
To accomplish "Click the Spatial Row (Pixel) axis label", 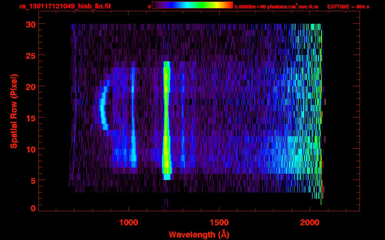I will [x=14, y=111].
